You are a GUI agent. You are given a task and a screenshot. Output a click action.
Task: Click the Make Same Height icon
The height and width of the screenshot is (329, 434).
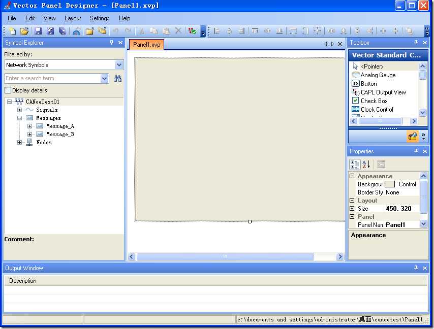[x=305, y=31]
